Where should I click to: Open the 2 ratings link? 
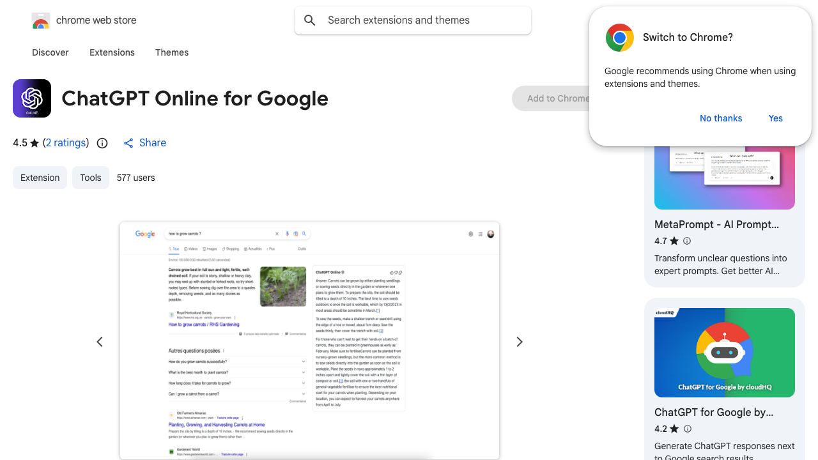pos(66,143)
